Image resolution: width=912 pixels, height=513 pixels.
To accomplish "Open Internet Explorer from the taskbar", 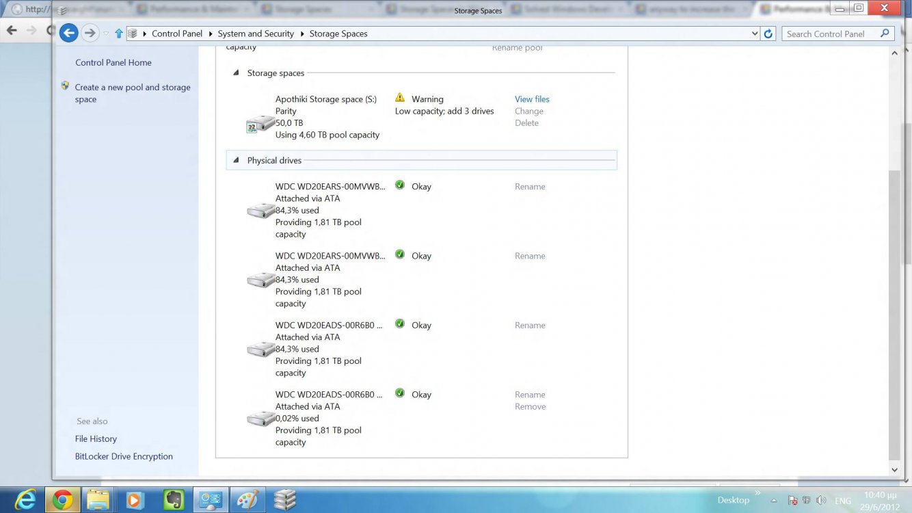I will pos(25,500).
